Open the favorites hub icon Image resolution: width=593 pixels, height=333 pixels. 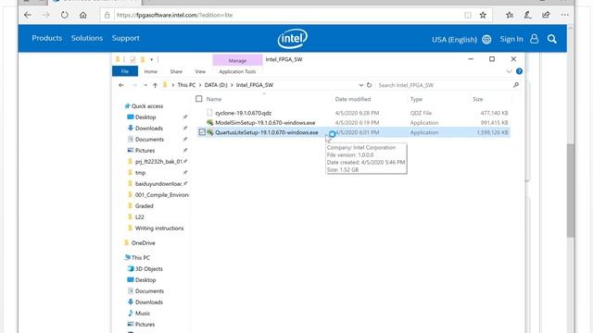click(x=510, y=15)
